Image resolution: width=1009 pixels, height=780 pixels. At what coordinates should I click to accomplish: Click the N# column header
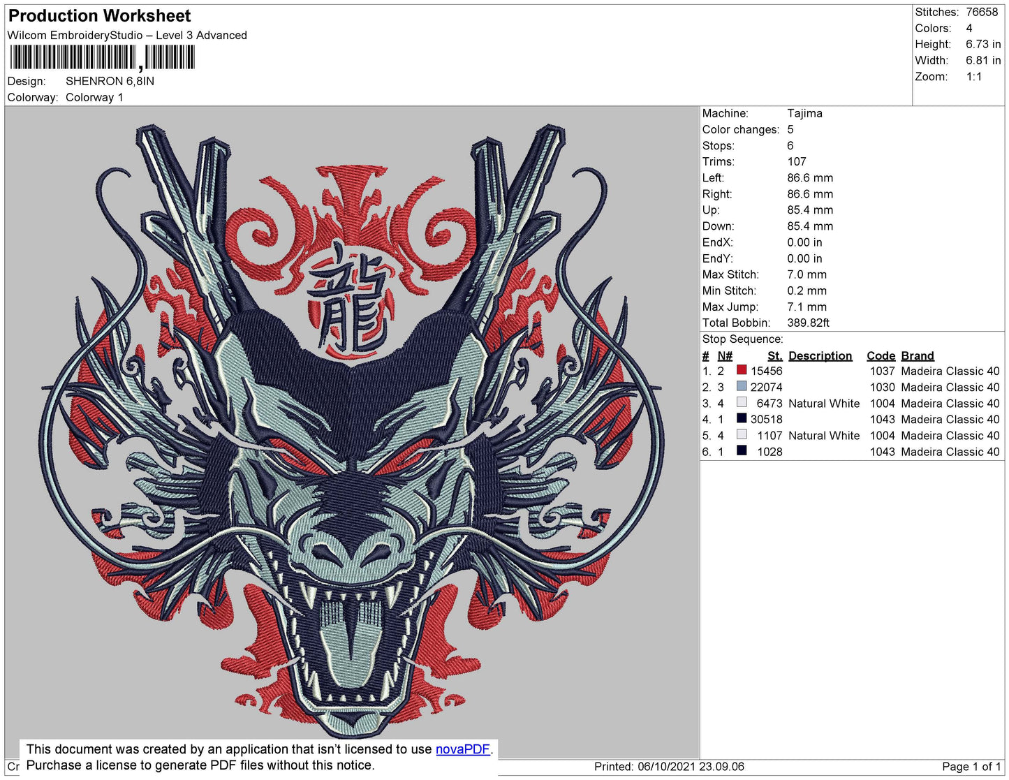(x=725, y=355)
